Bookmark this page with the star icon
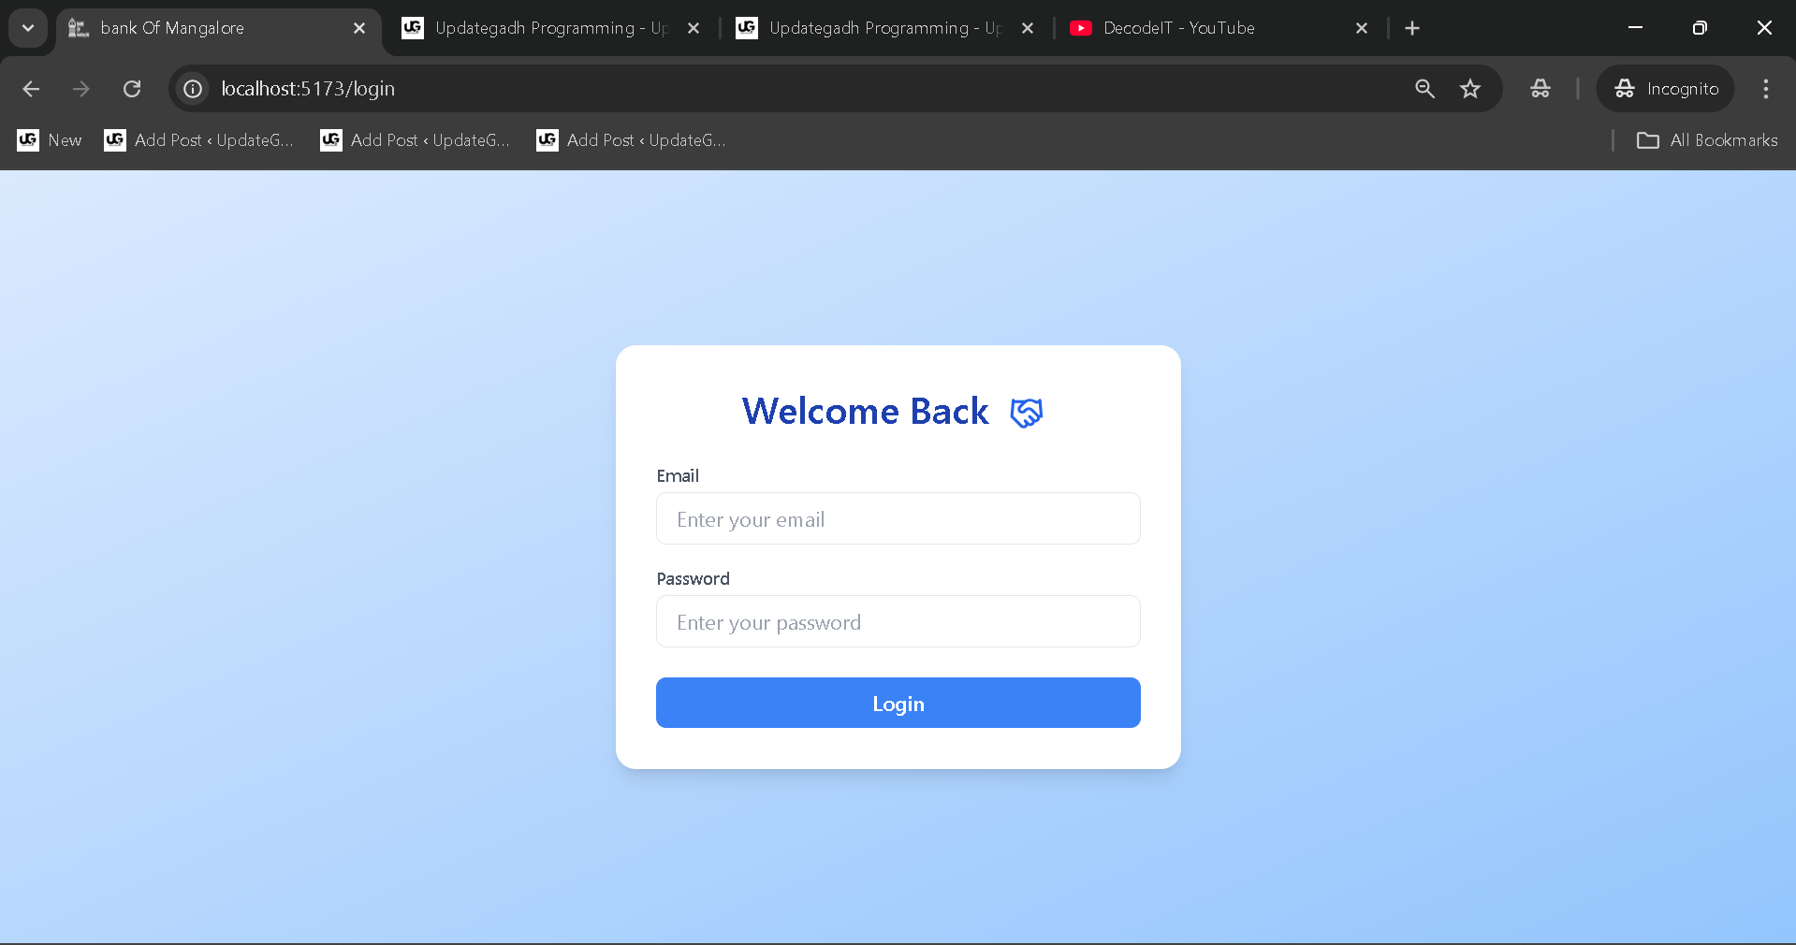1796x945 pixels. (1470, 89)
